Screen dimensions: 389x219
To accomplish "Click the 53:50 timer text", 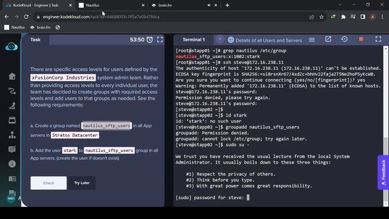I will tap(137, 40).
